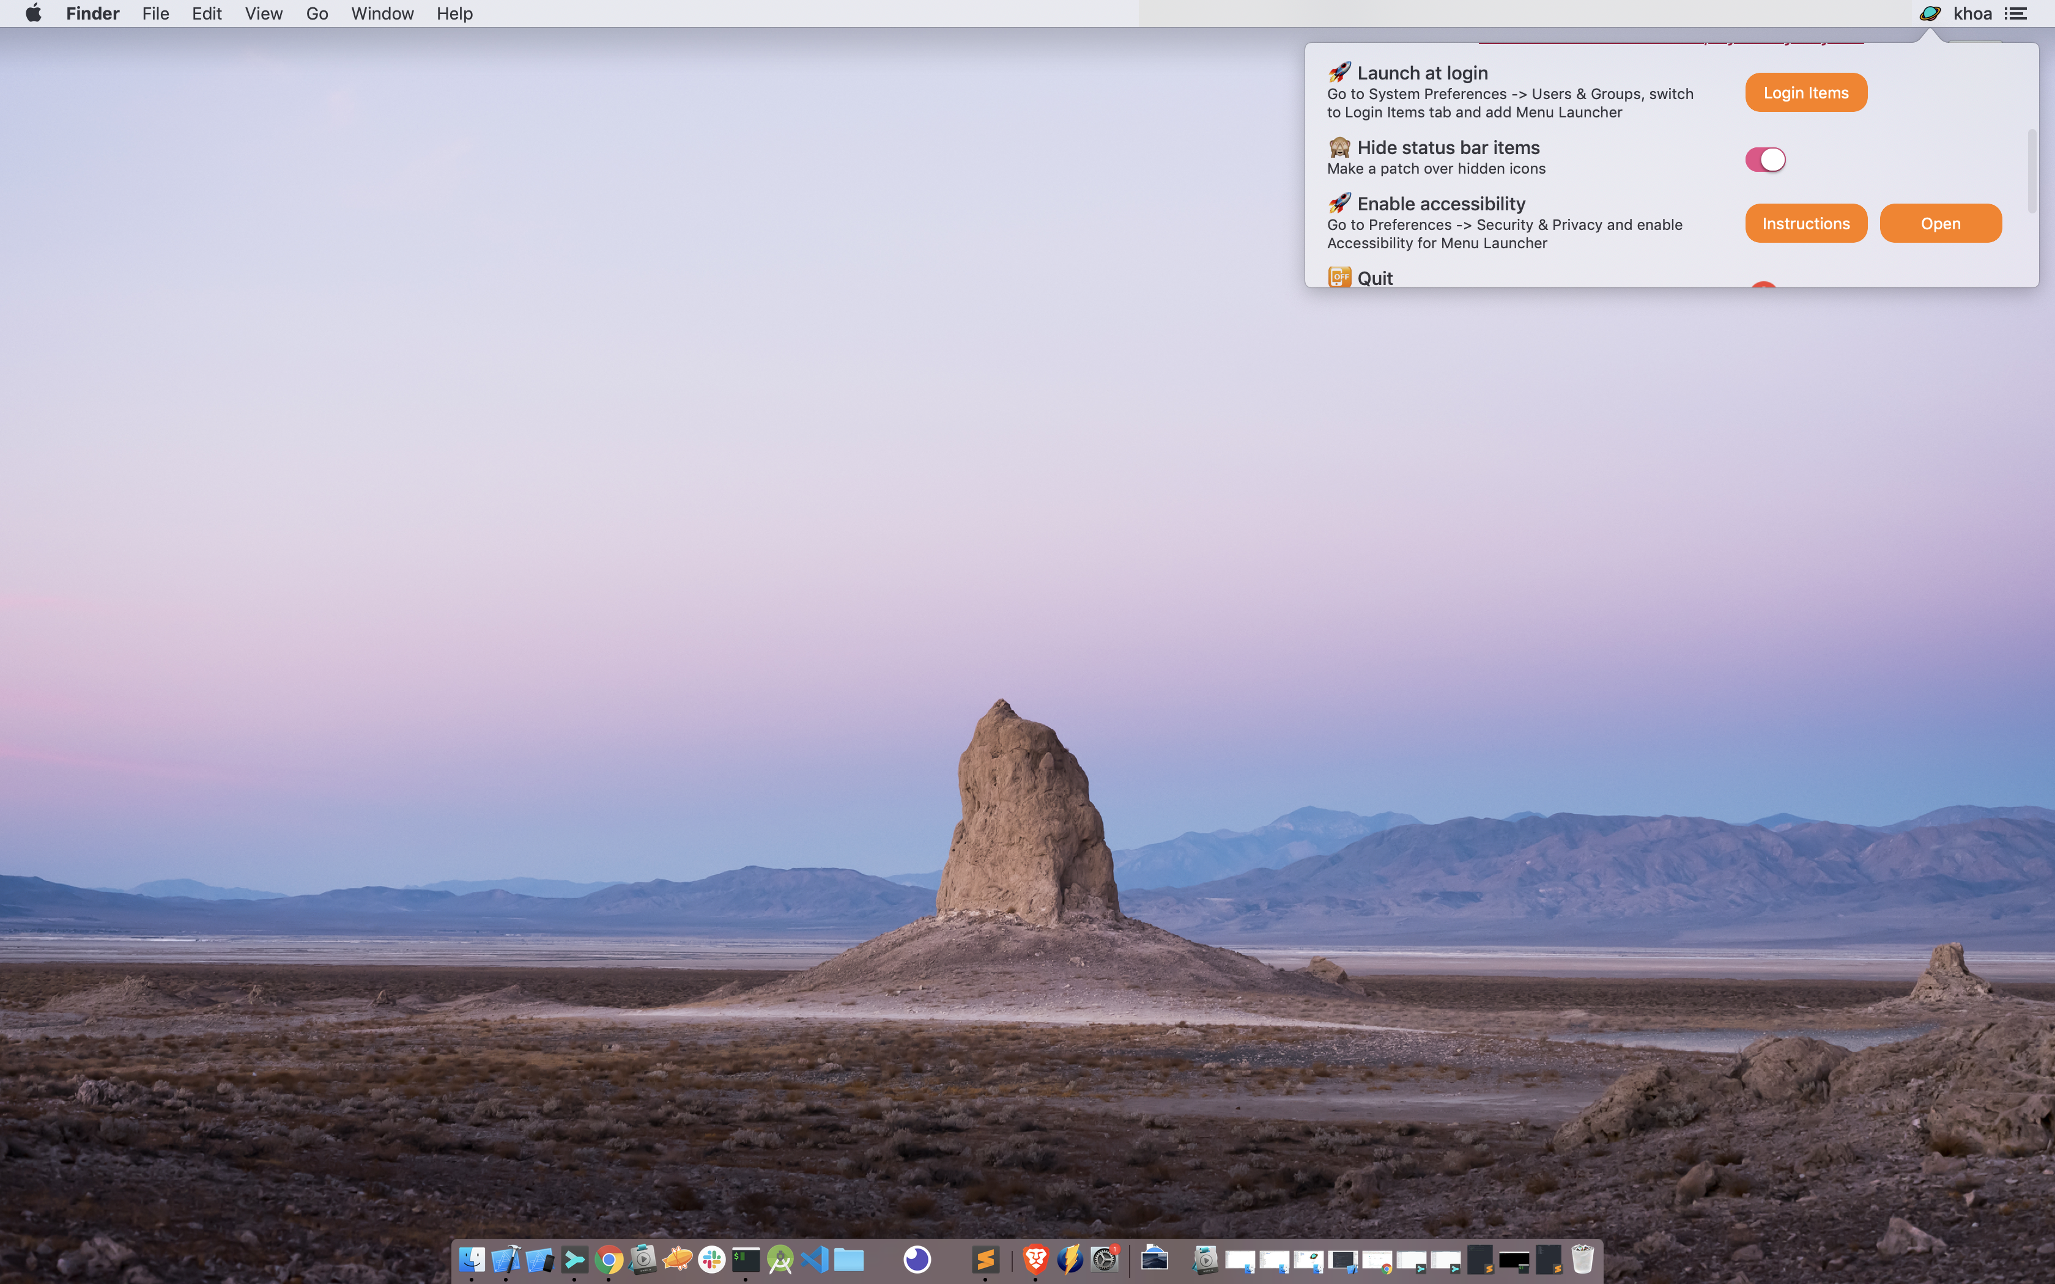Click the Instructions button for accessibility

pyautogui.click(x=1805, y=223)
